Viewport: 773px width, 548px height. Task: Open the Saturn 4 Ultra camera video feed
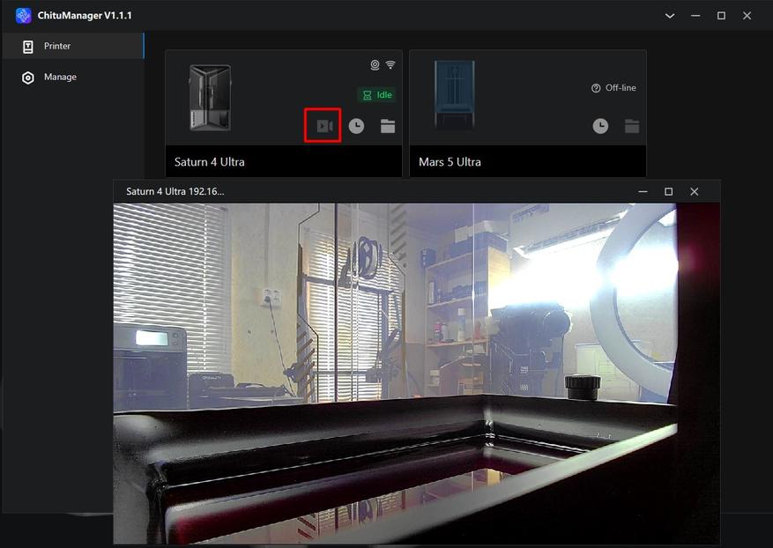(x=324, y=126)
